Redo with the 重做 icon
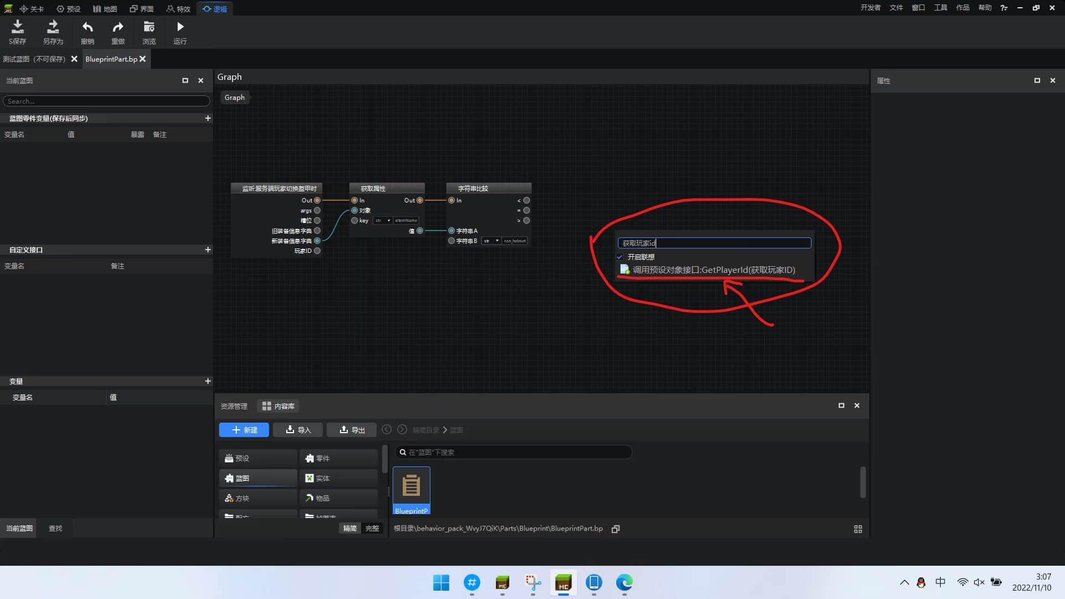 pyautogui.click(x=118, y=32)
